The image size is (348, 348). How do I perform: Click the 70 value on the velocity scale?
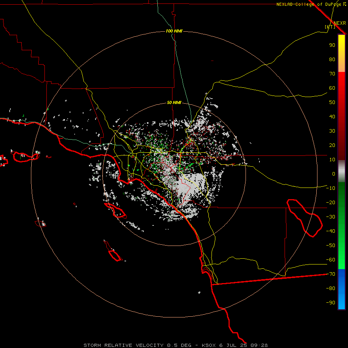point(332,74)
